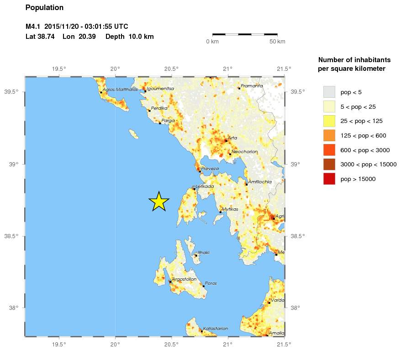
Task: Click the Preveza city marker
Action: 200,171
